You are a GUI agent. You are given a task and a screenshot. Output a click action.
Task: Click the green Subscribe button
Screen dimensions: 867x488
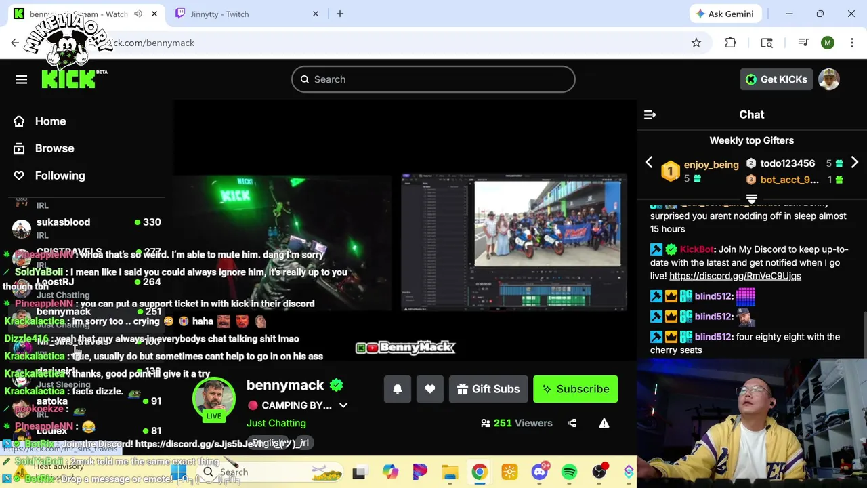(575, 389)
